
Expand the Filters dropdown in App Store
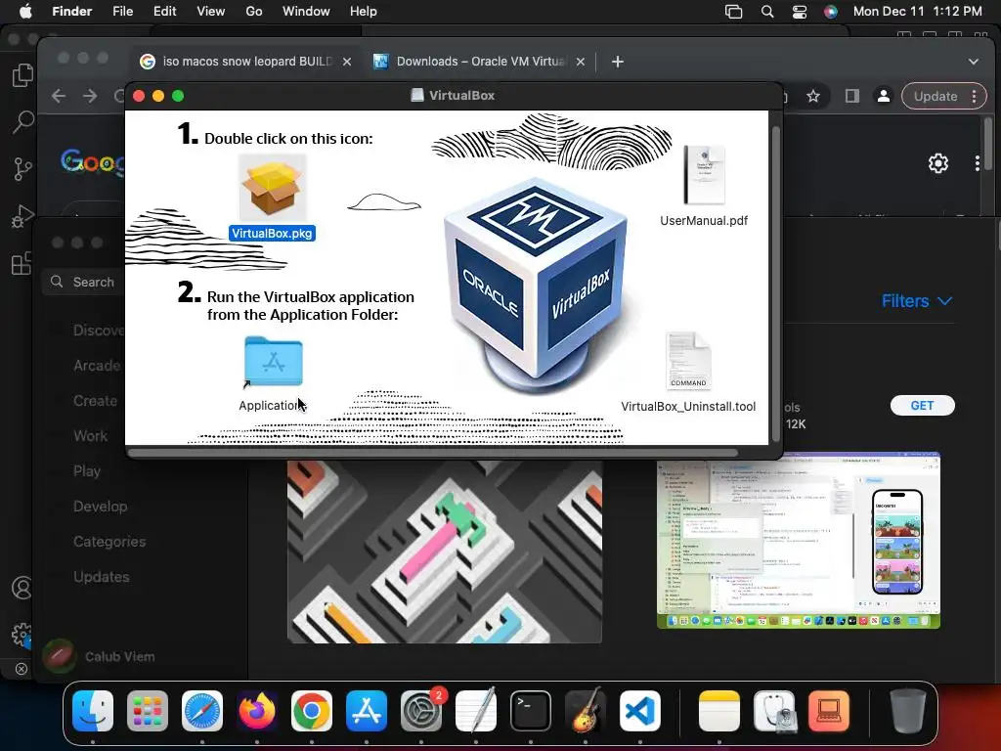click(917, 301)
